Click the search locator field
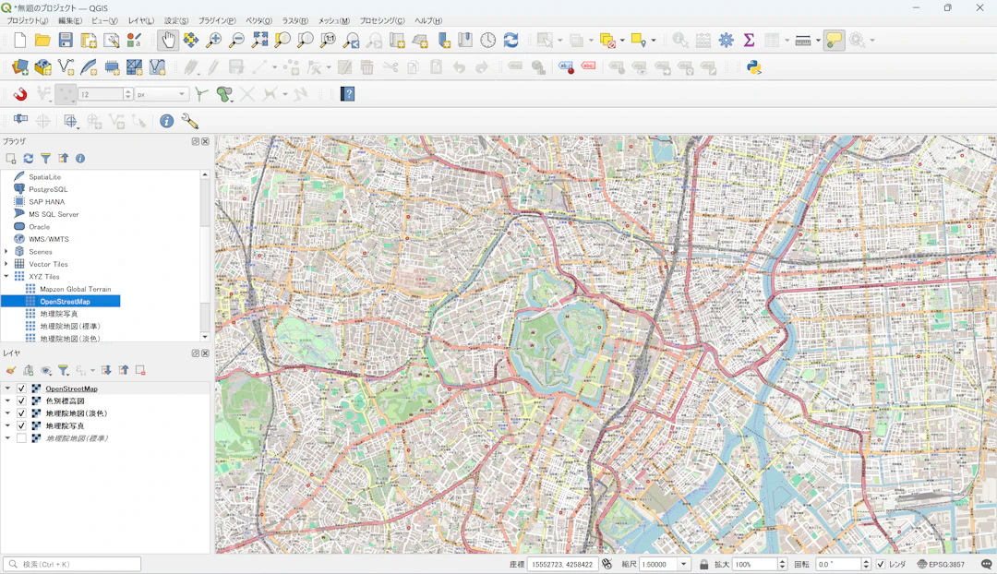The height and width of the screenshot is (574, 997). [73, 564]
